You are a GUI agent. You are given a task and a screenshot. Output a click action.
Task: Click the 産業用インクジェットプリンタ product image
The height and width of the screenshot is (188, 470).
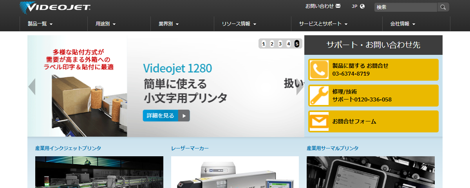click(99, 172)
